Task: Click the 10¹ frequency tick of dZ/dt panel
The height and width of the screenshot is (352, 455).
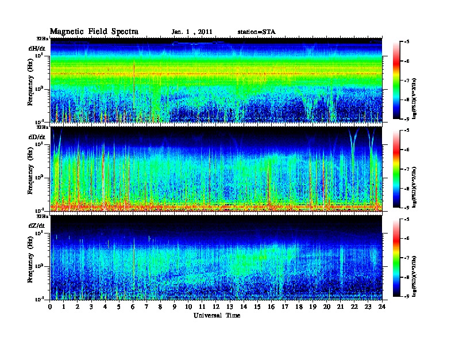Action: (x=39, y=233)
